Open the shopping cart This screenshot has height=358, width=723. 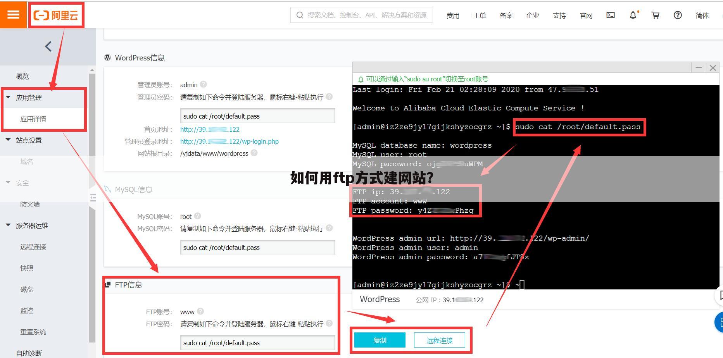655,15
